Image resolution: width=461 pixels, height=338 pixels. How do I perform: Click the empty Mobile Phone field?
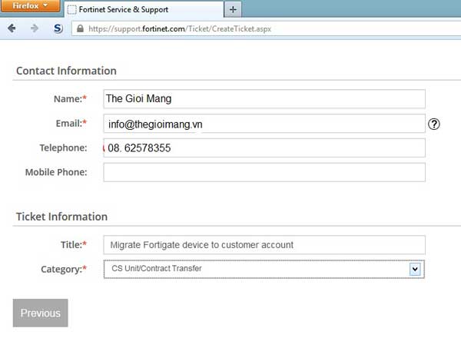tap(264, 172)
